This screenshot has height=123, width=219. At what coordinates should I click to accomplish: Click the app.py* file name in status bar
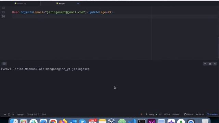(21, 114)
